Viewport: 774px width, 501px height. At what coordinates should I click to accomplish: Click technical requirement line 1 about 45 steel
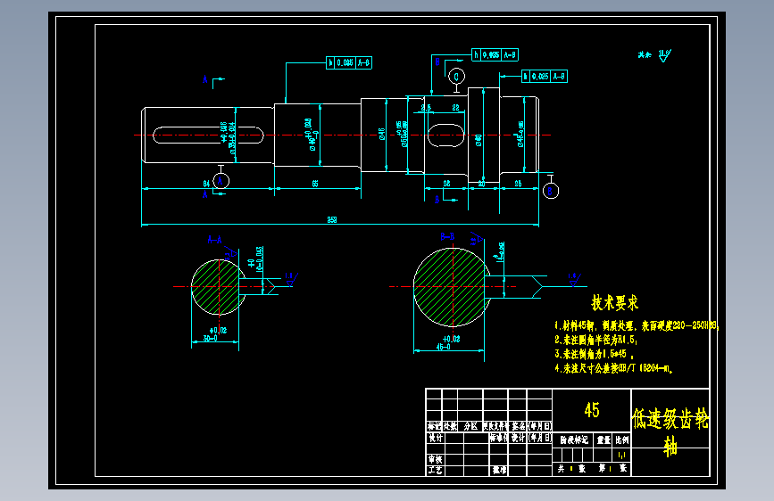[x=637, y=325]
